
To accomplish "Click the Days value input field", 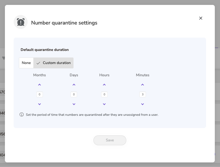I will click(x=74, y=94).
